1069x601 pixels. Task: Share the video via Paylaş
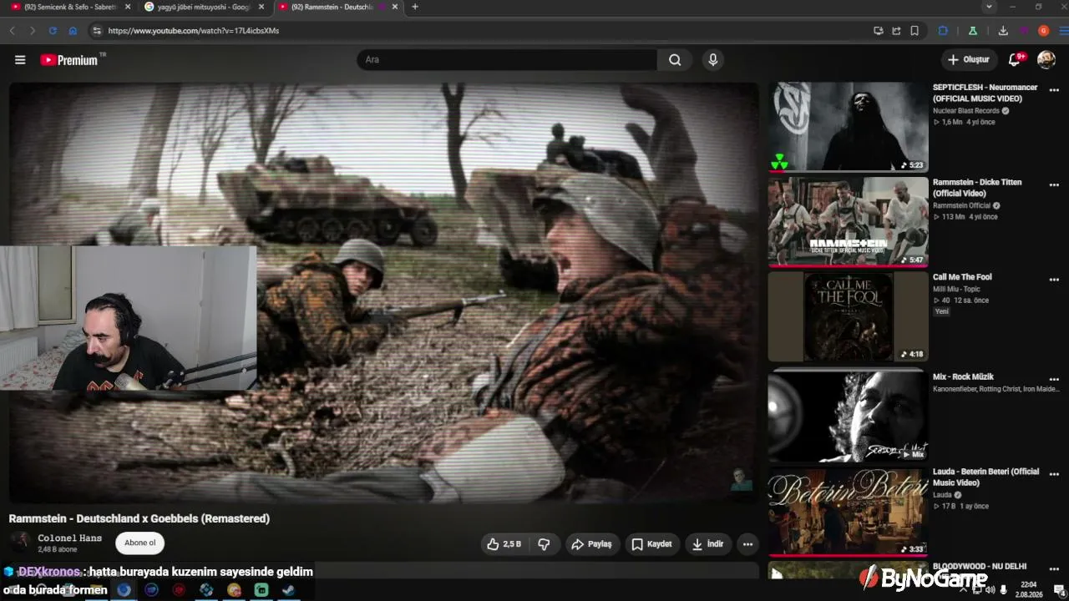592,544
